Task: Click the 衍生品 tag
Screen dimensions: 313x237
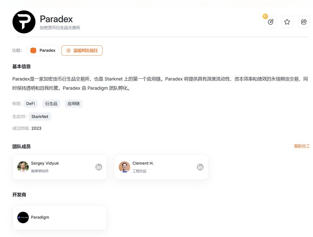Action: click(x=51, y=104)
